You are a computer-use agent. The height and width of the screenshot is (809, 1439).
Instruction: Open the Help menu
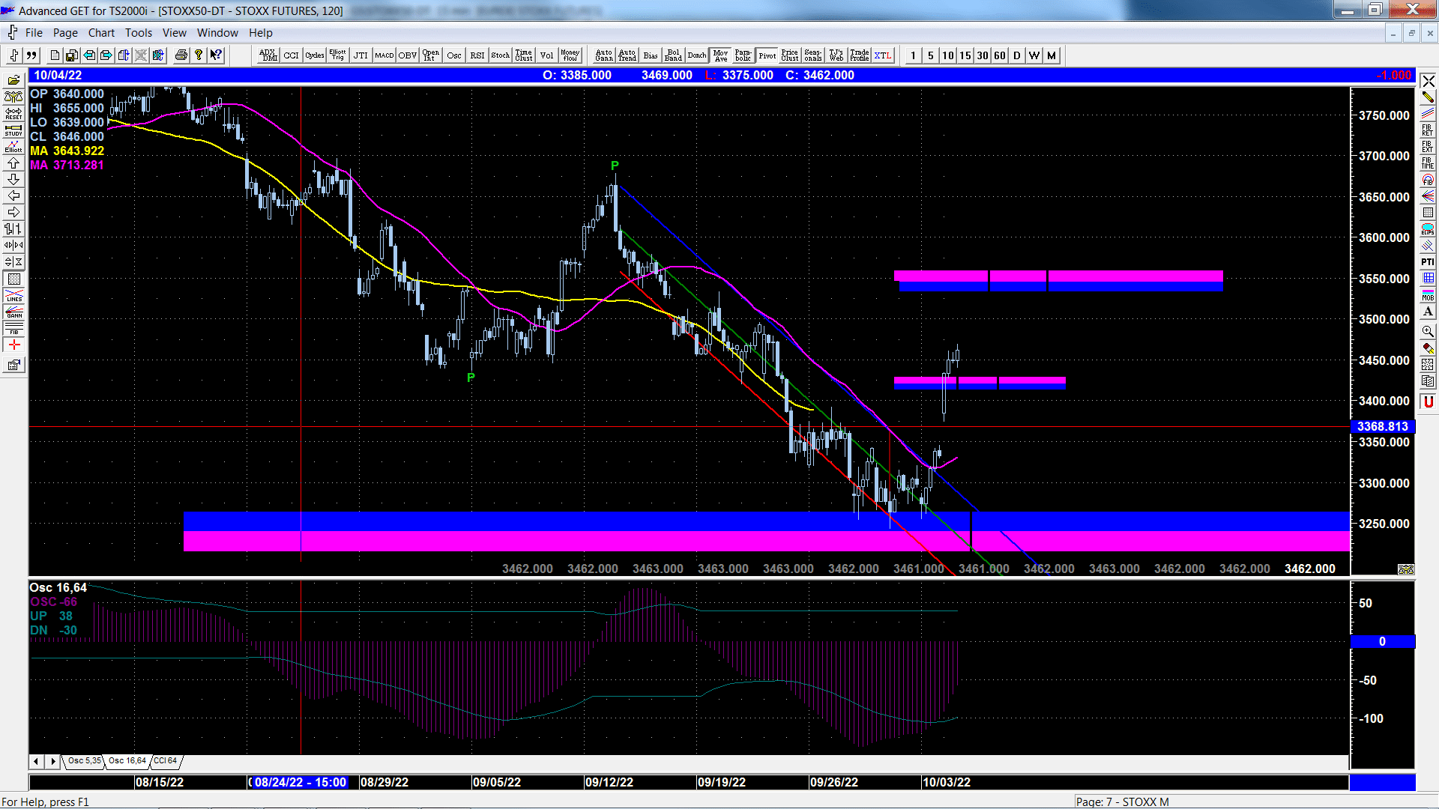click(261, 33)
